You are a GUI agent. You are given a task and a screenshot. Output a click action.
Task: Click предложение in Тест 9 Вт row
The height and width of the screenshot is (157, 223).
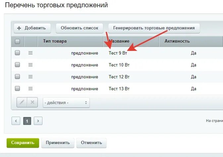pos(84,53)
